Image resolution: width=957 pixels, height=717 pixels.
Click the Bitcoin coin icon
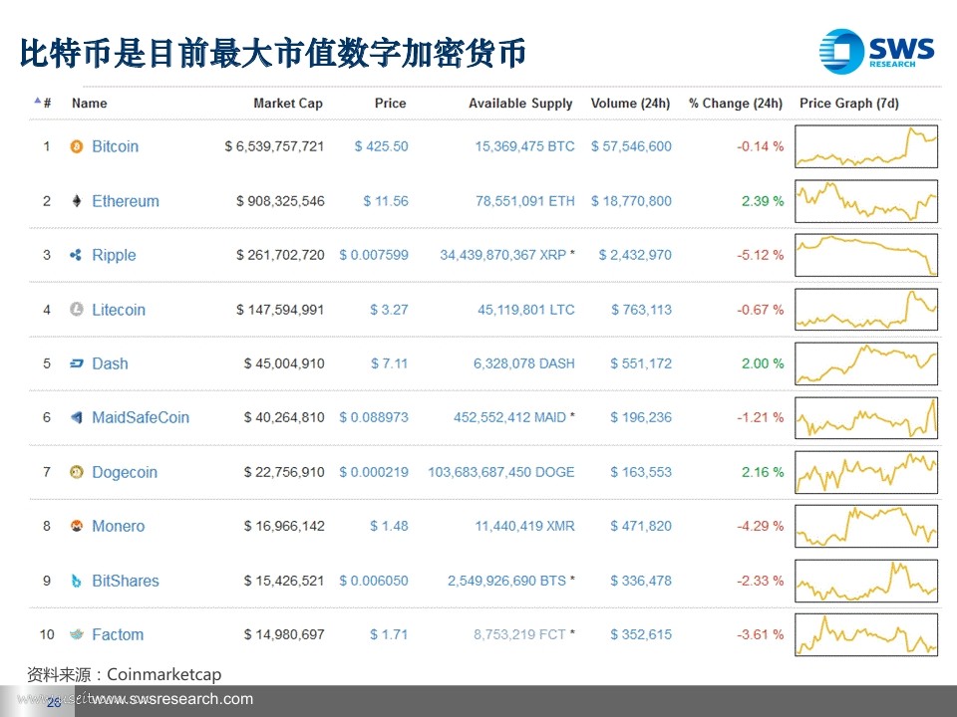(x=77, y=146)
